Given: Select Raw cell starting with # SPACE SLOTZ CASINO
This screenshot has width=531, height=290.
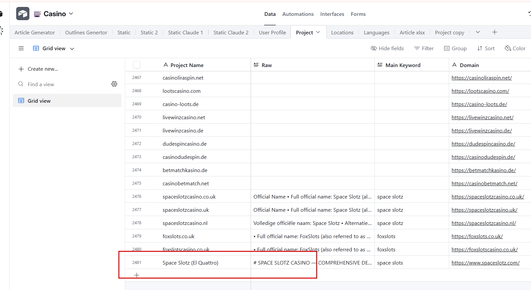Looking at the screenshot, I should 313,263.
